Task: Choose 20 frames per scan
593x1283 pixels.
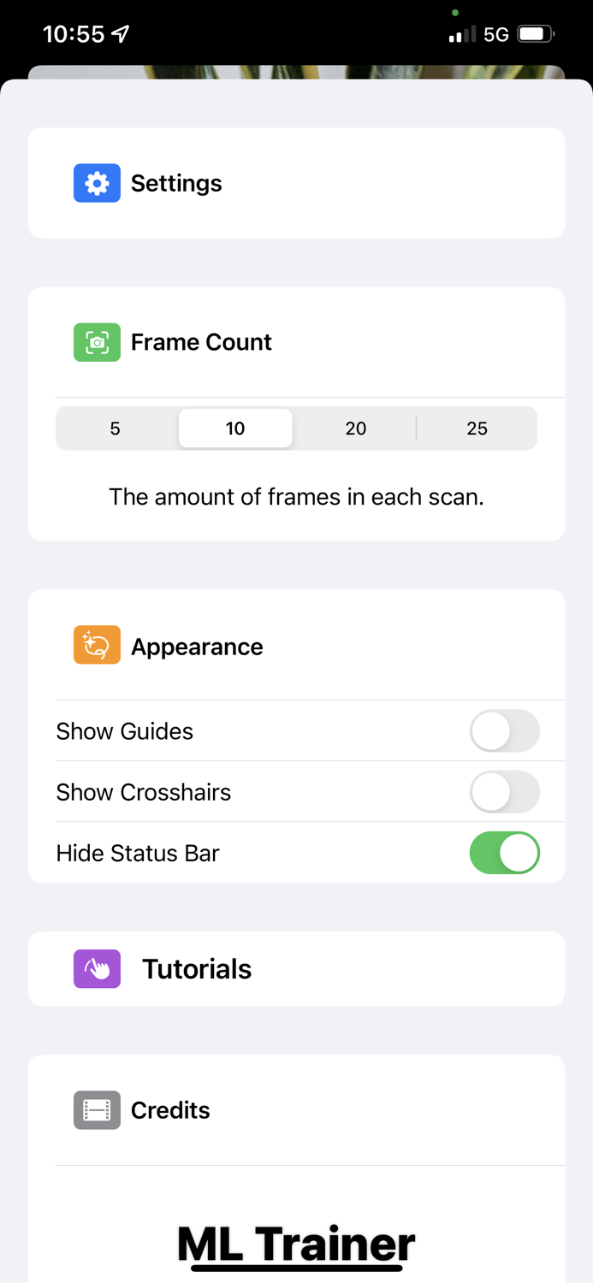Action: 355,428
